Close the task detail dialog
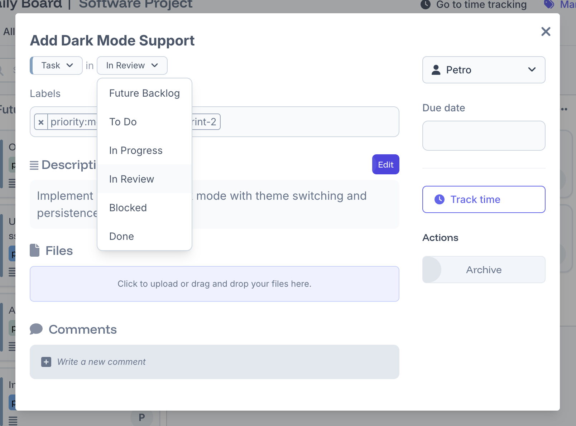The width and height of the screenshot is (576, 426). click(546, 32)
